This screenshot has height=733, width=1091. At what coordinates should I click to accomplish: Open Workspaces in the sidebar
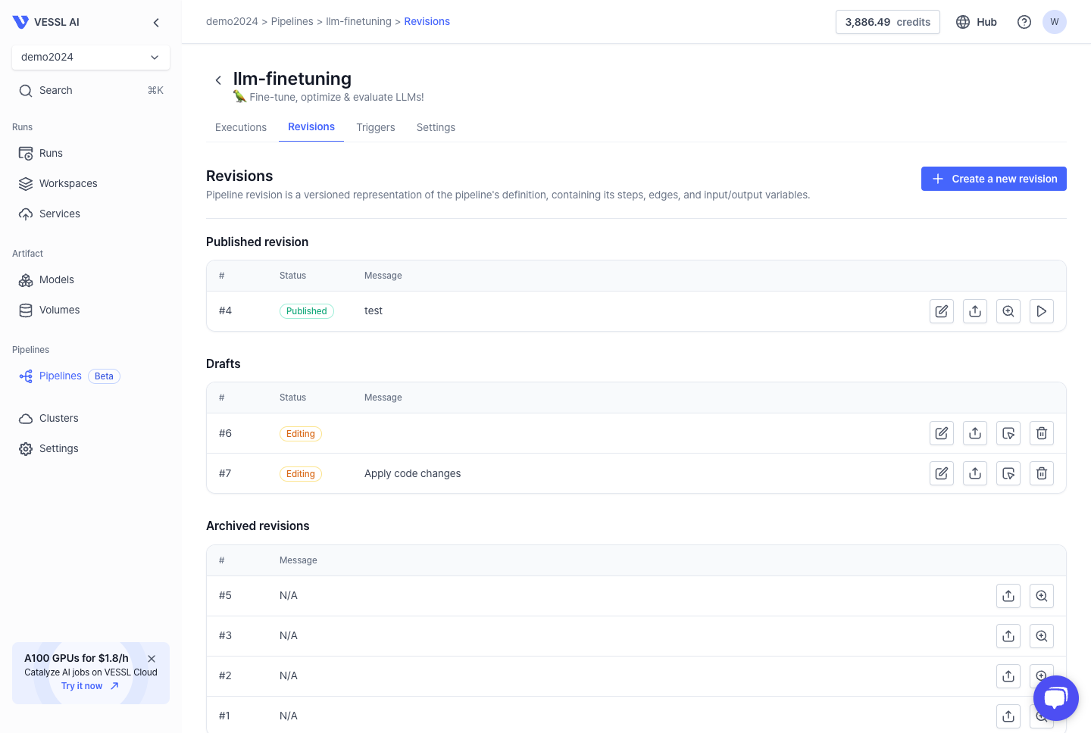pyautogui.click(x=91, y=183)
